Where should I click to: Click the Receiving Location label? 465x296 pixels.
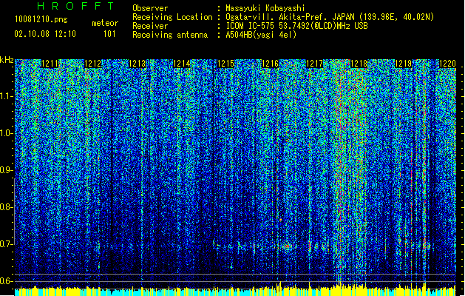172,17
